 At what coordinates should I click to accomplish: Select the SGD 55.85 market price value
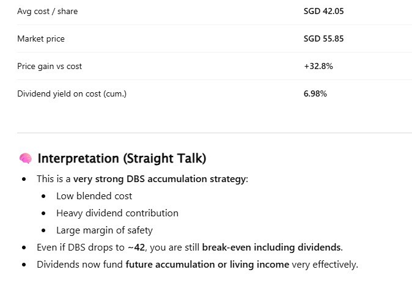[x=323, y=38]
